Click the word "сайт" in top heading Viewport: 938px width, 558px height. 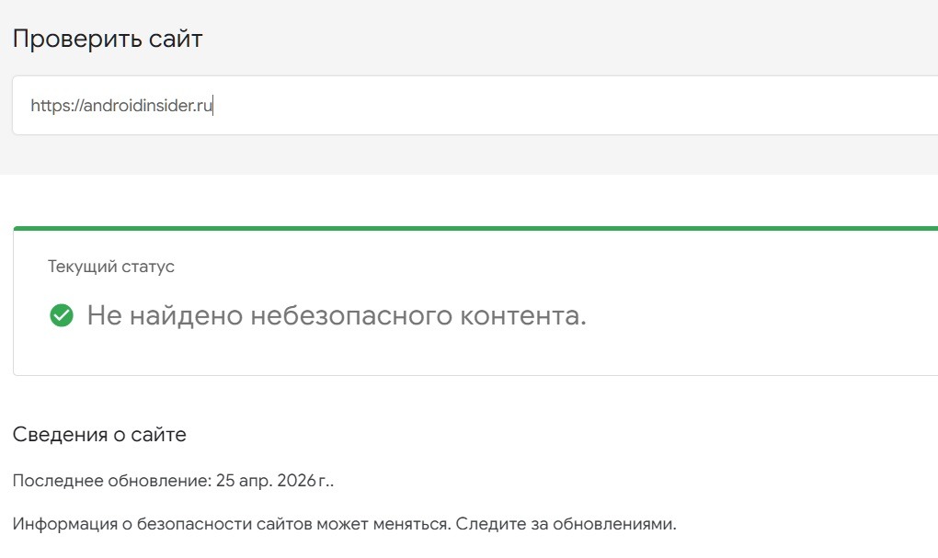point(176,40)
